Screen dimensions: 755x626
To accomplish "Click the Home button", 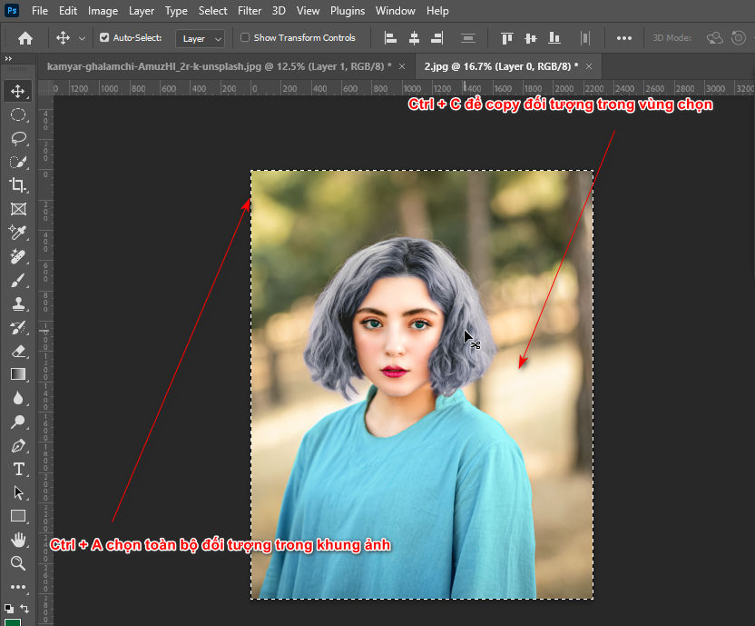I will tap(25, 37).
